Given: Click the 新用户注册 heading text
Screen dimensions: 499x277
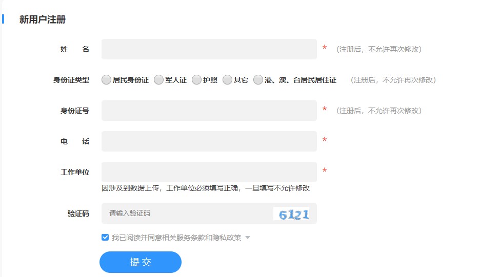Looking at the screenshot, I should click(43, 19).
